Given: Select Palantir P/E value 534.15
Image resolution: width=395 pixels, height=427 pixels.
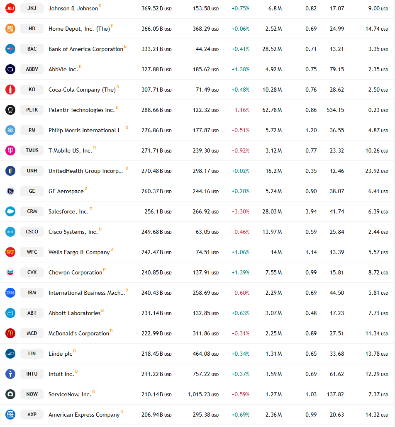Looking at the screenshot, I should pyautogui.click(x=335, y=110).
